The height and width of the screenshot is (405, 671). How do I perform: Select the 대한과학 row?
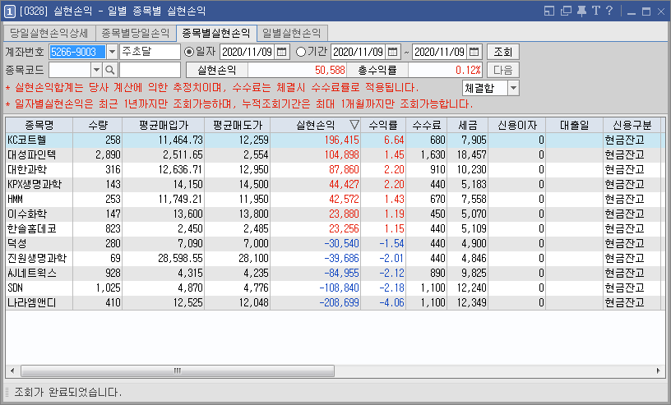pyautogui.click(x=335, y=170)
